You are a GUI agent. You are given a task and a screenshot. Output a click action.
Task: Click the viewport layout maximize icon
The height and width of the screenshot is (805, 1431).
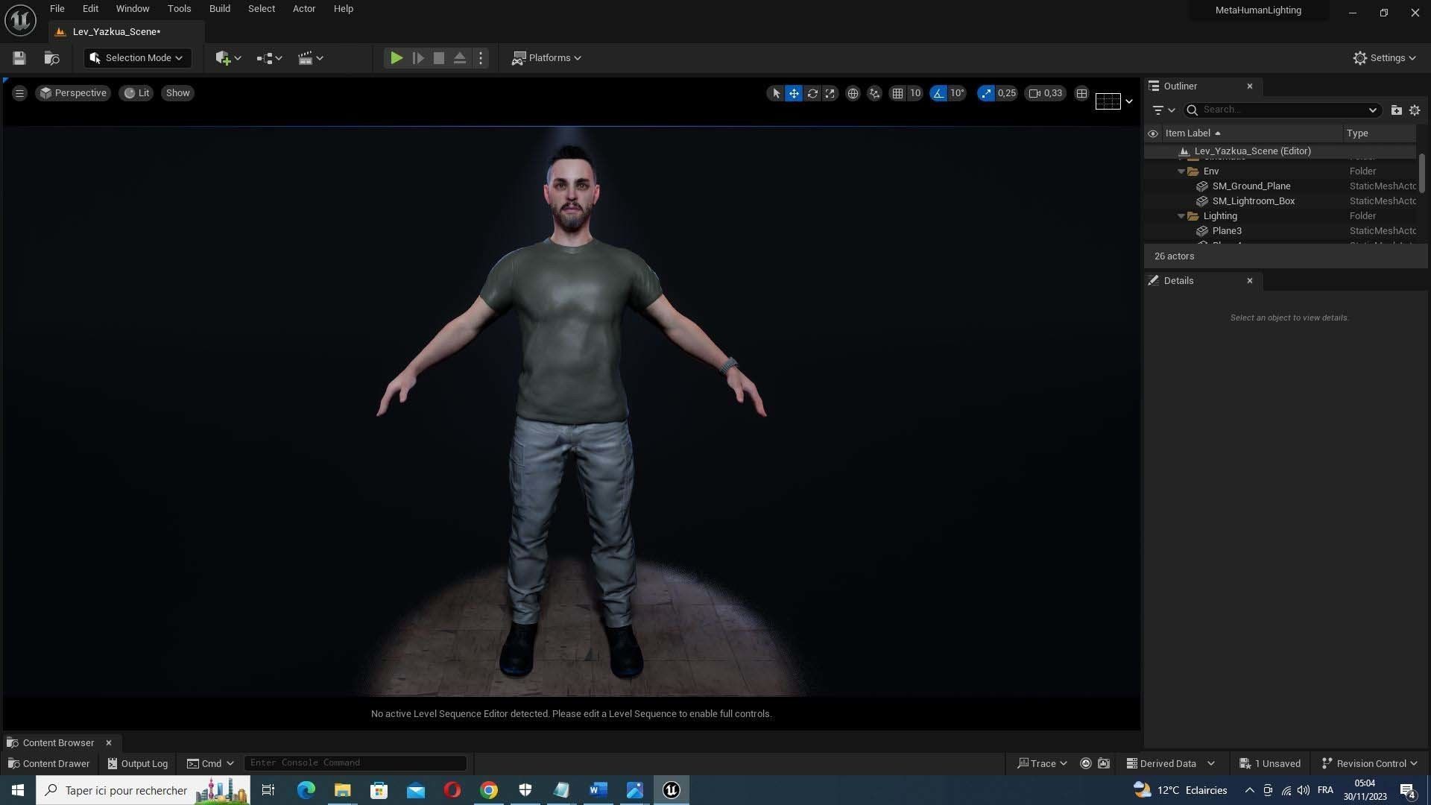click(1081, 93)
